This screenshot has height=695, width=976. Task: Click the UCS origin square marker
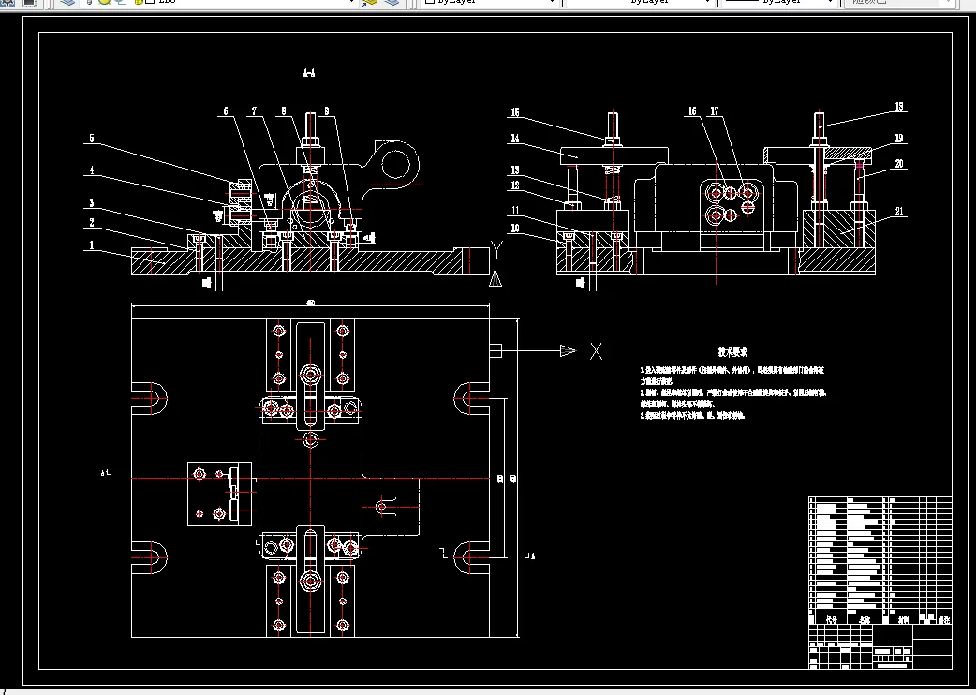495,351
